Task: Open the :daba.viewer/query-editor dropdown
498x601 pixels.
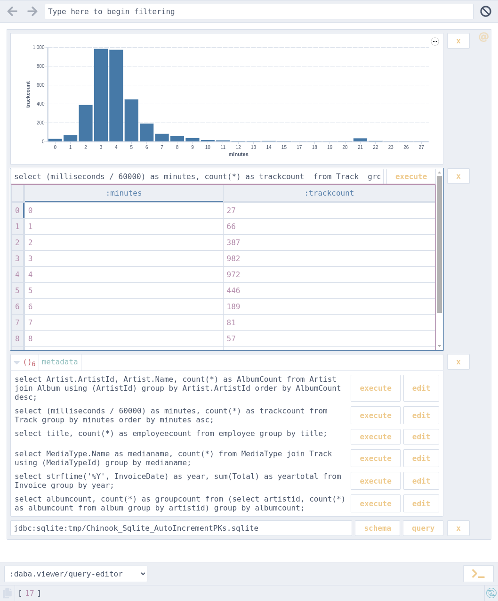Action: click(76, 574)
